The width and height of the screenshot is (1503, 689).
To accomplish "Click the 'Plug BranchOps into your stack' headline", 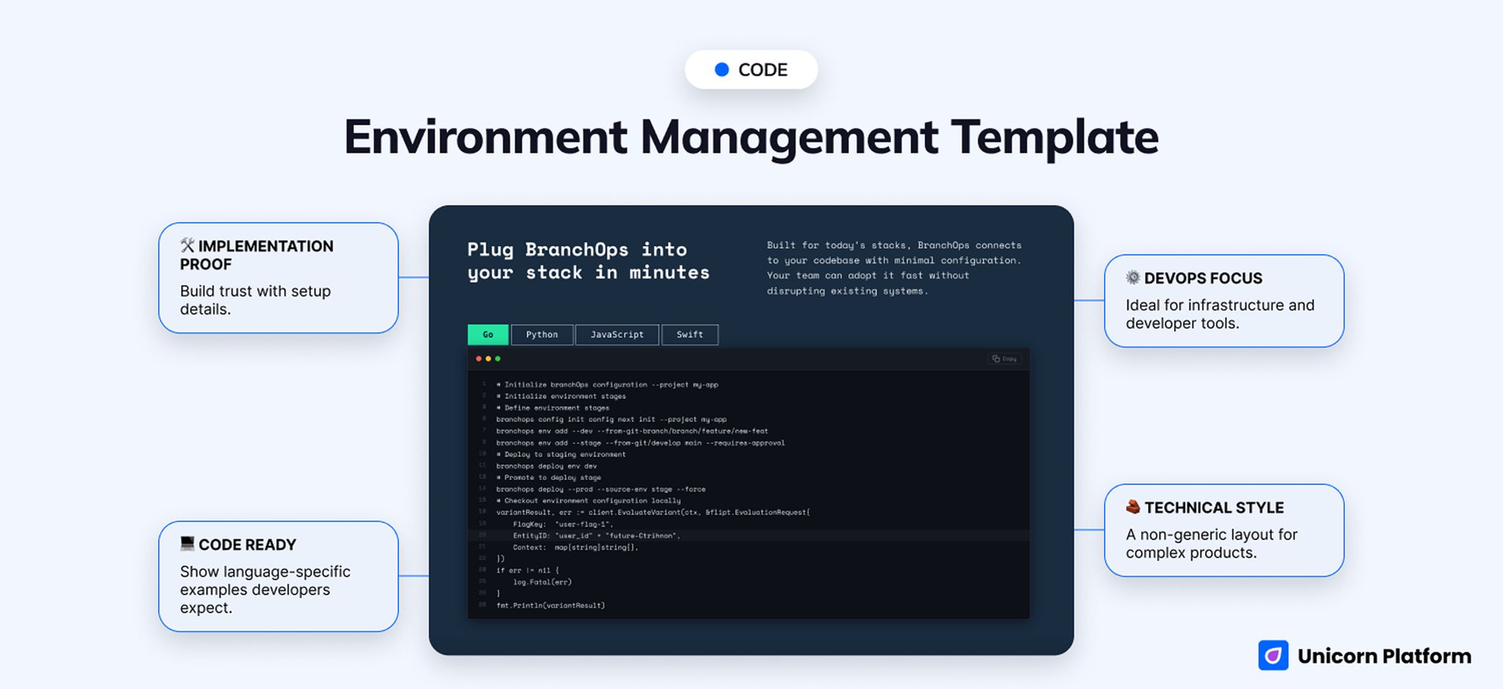I will (589, 261).
